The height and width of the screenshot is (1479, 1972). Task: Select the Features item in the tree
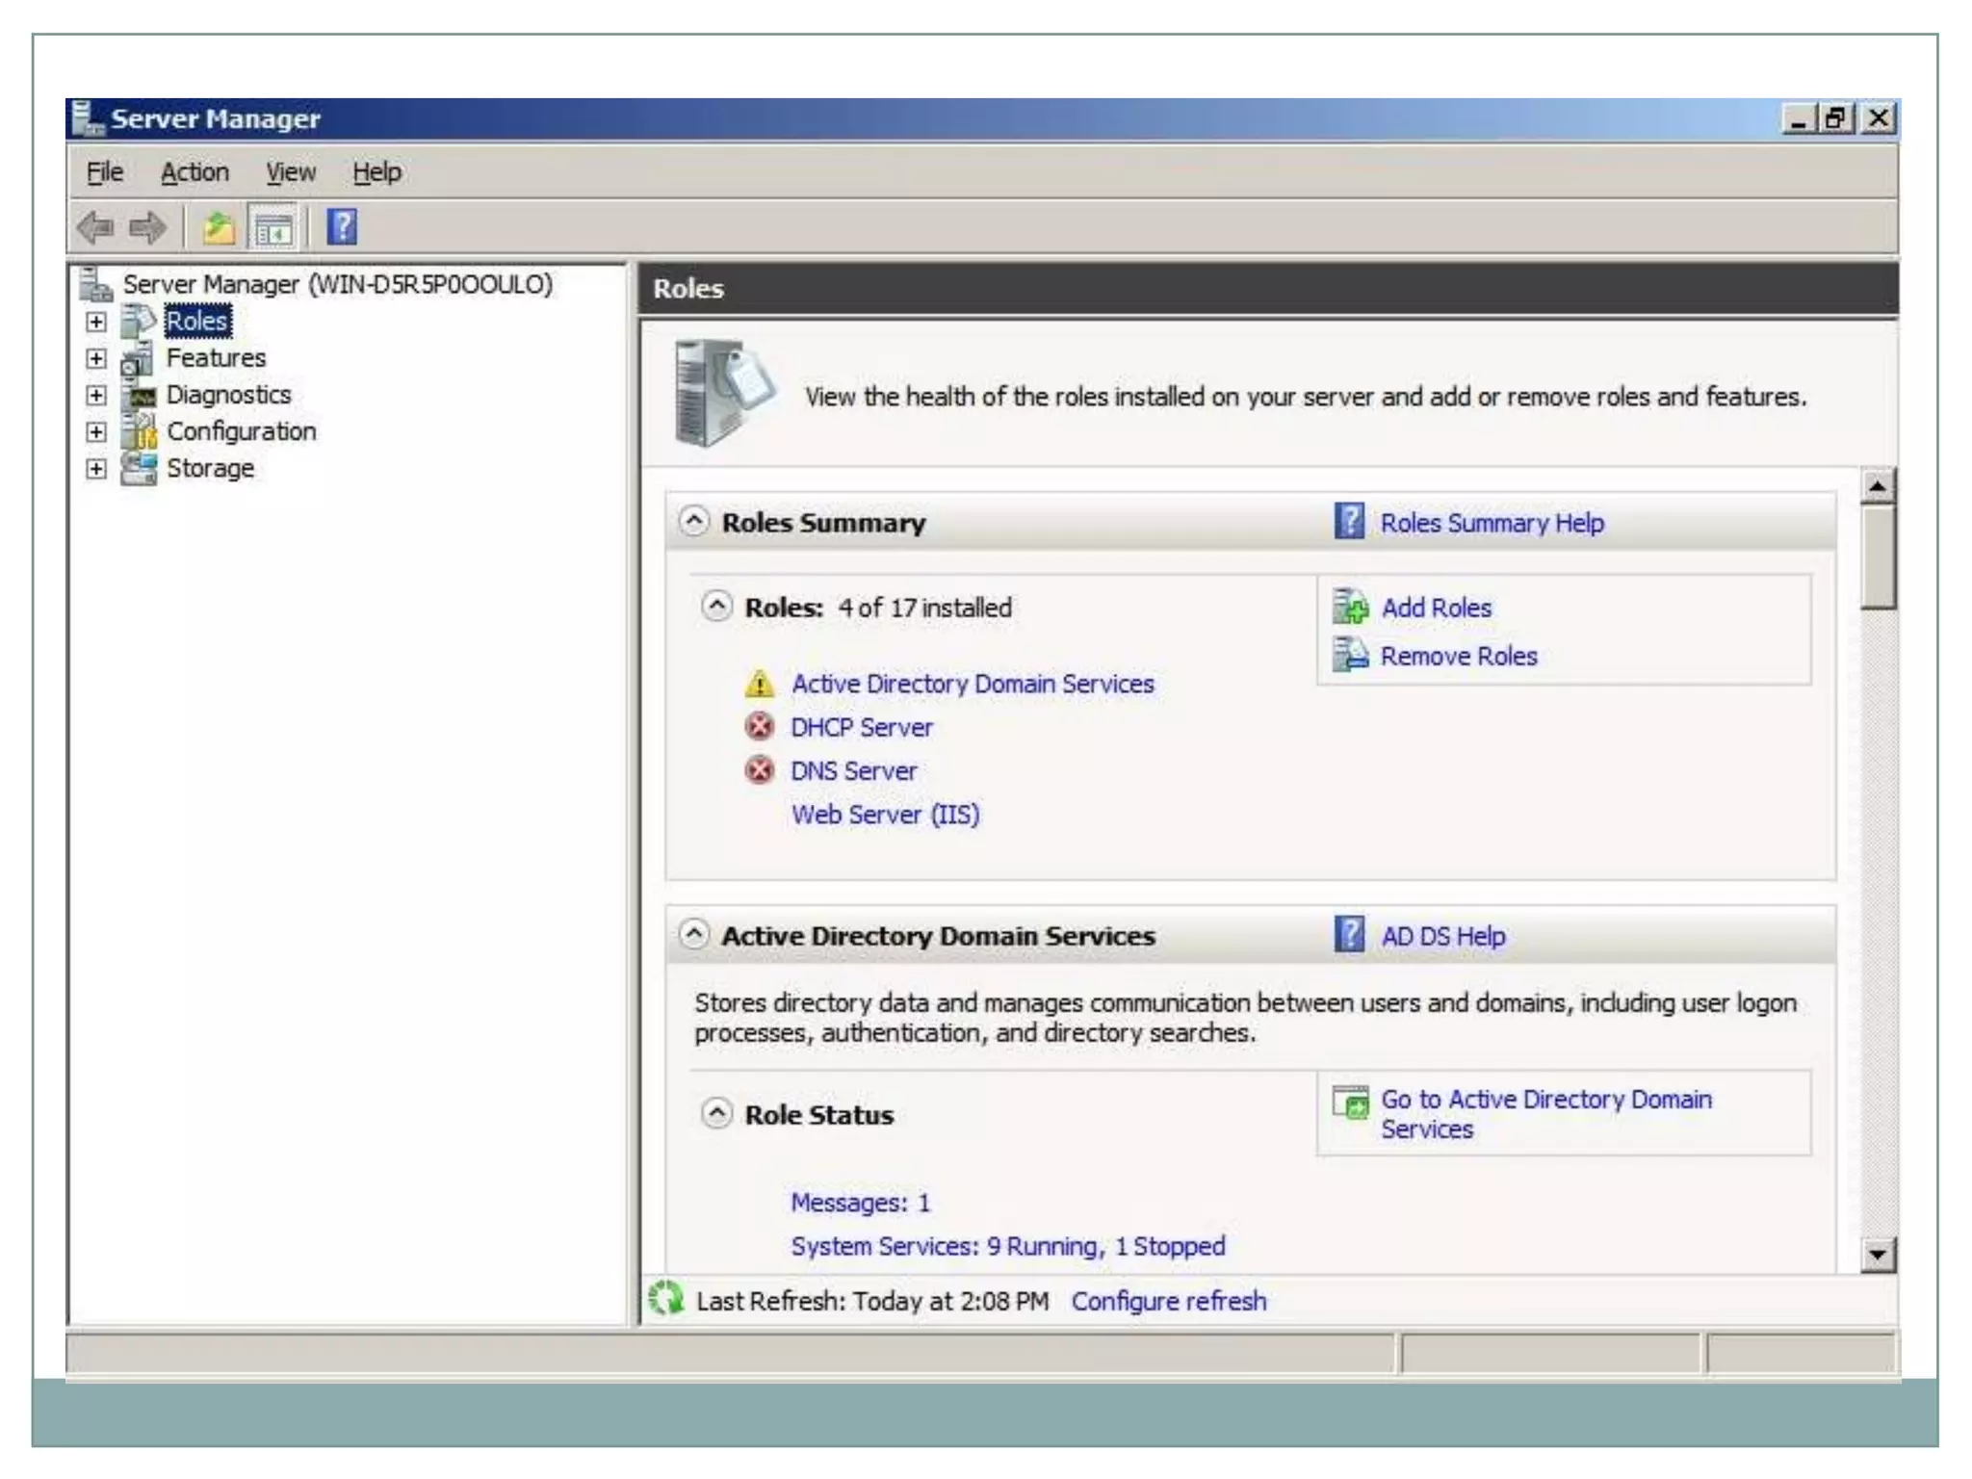point(216,358)
